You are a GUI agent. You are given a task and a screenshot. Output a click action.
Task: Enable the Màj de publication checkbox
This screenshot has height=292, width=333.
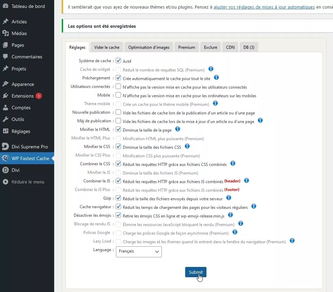click(x=118, y=121)
